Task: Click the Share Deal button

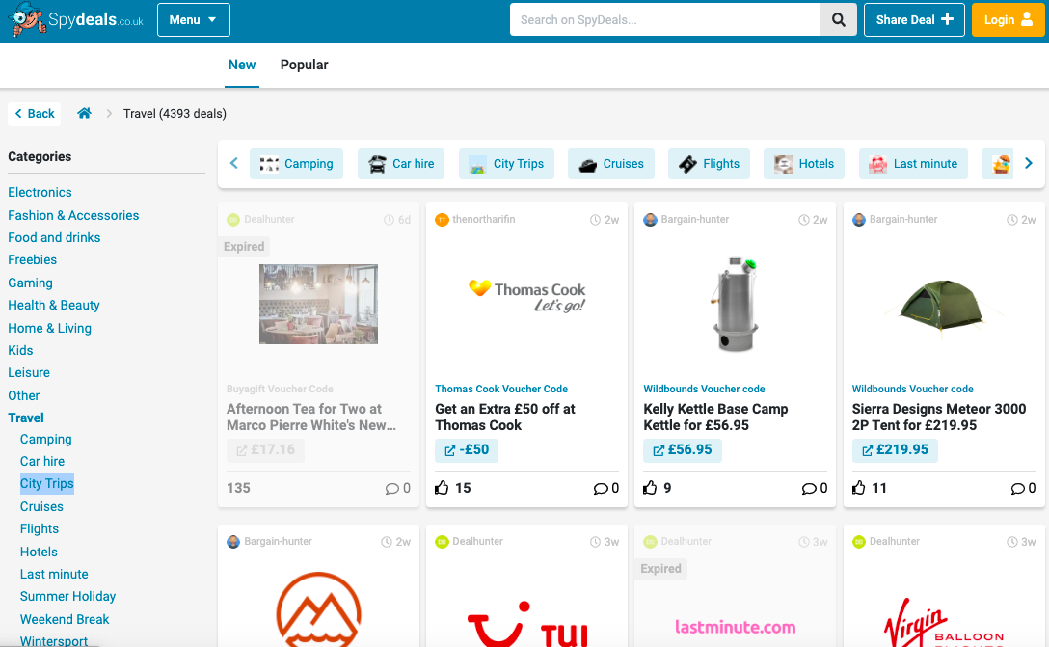Action: pyautogui.click(x=914, y=20)
